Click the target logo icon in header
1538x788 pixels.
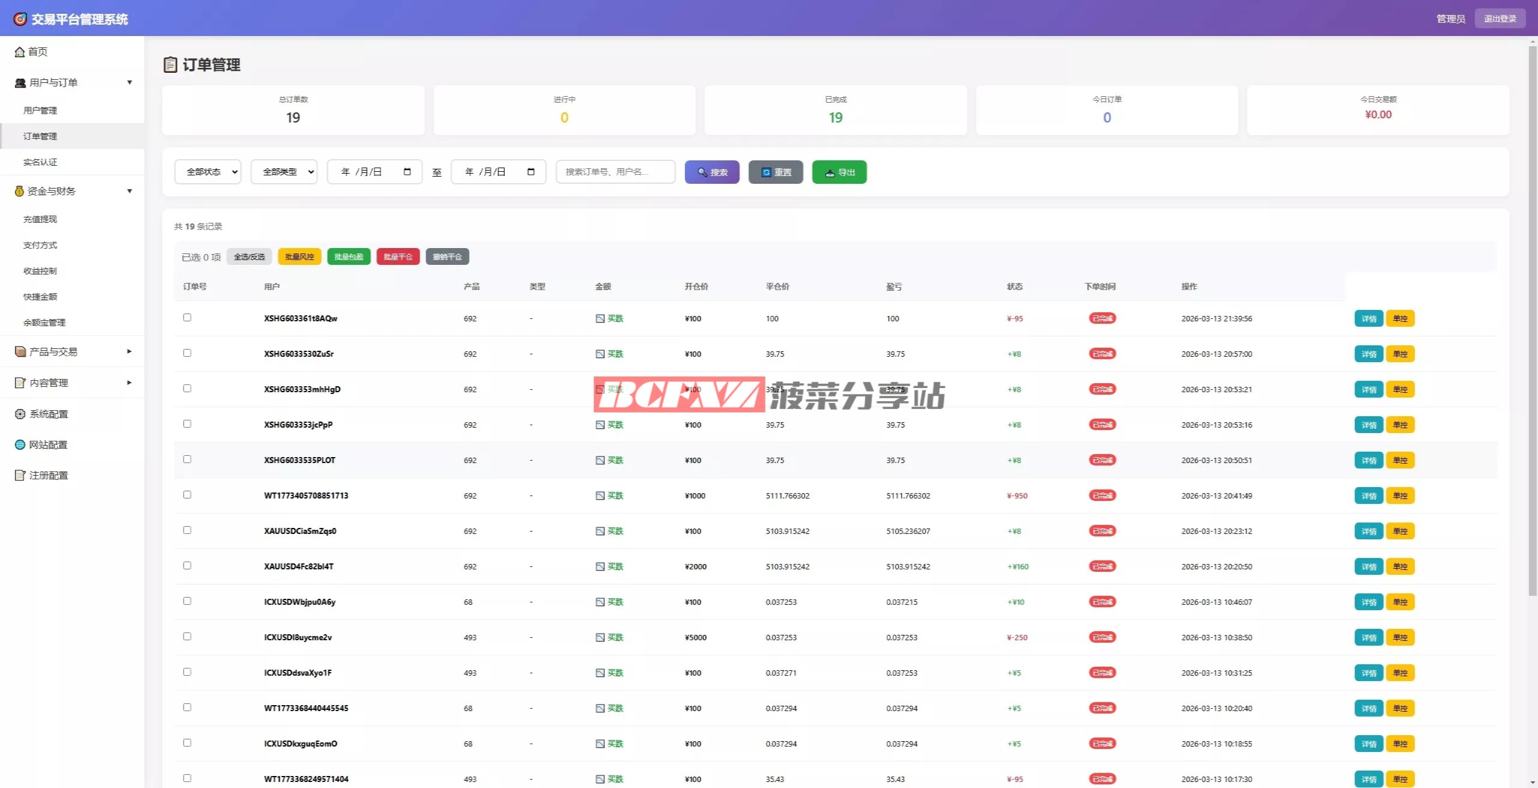point(20,19)
